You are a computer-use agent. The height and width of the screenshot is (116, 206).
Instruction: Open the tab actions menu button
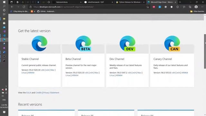click(12, 2)
